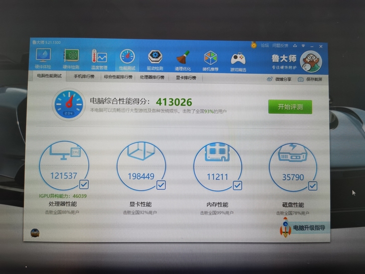Screen dimensions: 365x274
Task: Uncheck the 显卡性能 test checkbox
Action: [161, 185]
